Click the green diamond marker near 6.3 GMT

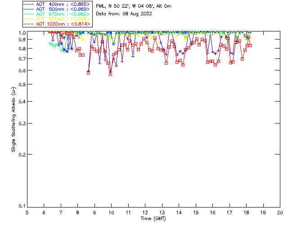pos(50,44)
